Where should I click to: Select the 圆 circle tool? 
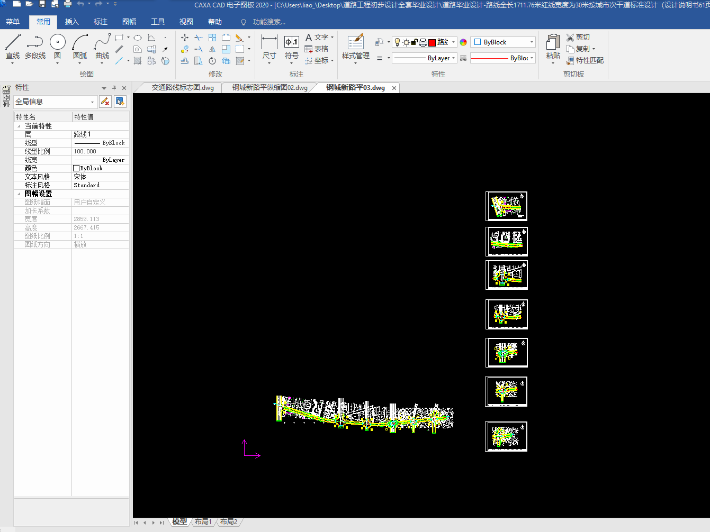(58, 47)
